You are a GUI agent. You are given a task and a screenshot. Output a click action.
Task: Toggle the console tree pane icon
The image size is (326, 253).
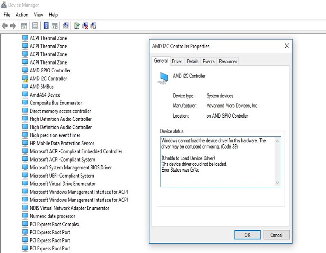click(24, 26)
